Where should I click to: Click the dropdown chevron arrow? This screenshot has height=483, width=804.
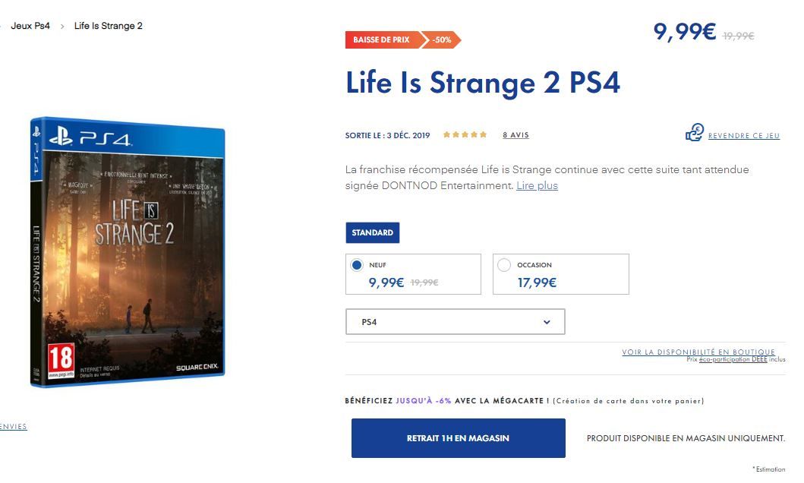(547, 322)
